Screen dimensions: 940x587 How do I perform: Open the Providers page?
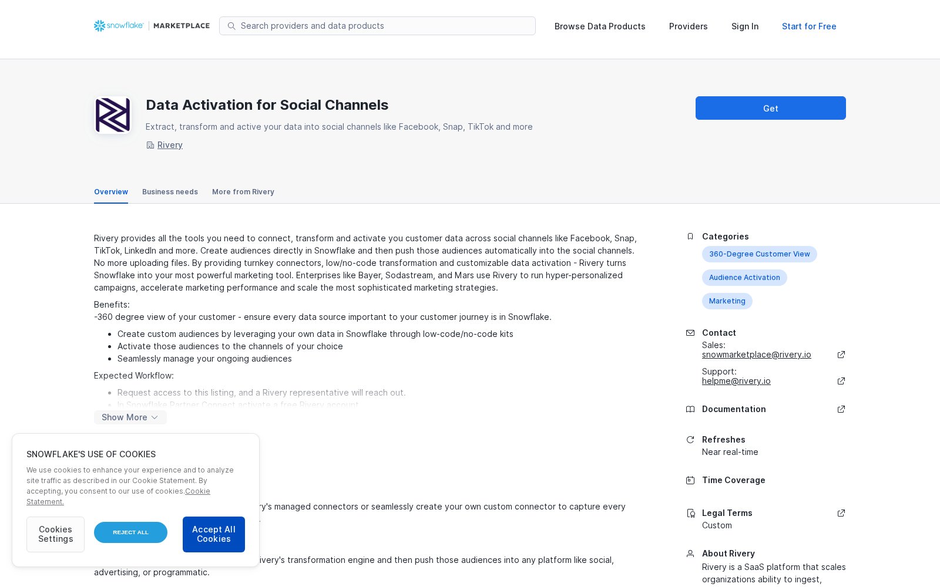click(x=689, y=26)
